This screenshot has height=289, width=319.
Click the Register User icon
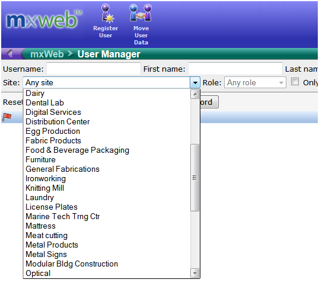click(106, 21)
